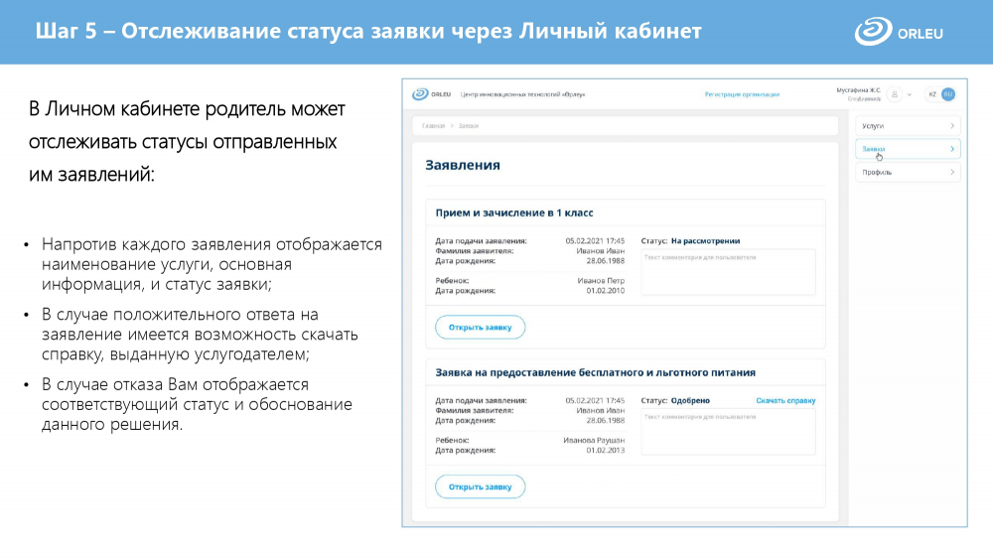Screen dimensions: 993x559
Task: Open the application for бесплатного и льготного питания
Action: [480, 487]
